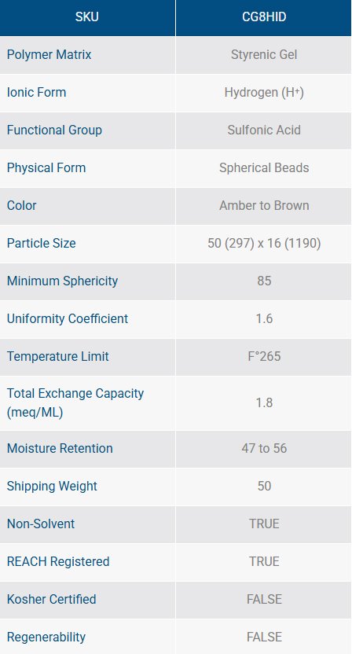Click the Ionic Form label

tap(36, 92)
